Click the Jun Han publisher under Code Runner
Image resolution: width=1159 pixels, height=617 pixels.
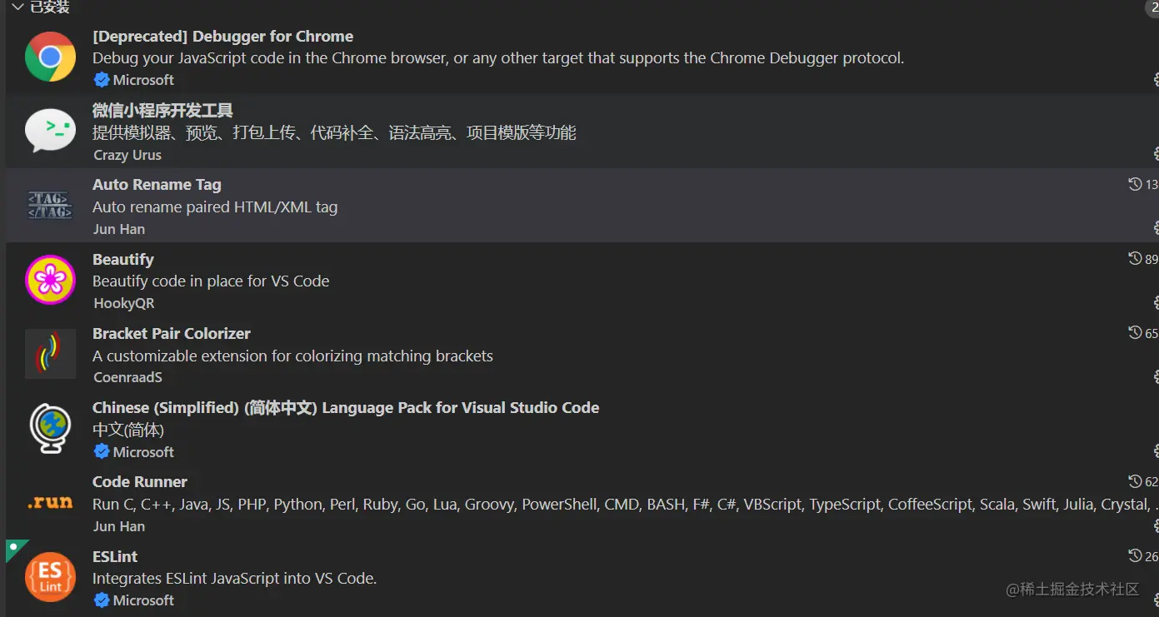[119, 526]
